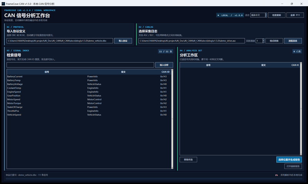Screen dimensions: 308x184
Task: Click the 浏览日志 button
Action: pyautogui.click(x=293, y=41)
